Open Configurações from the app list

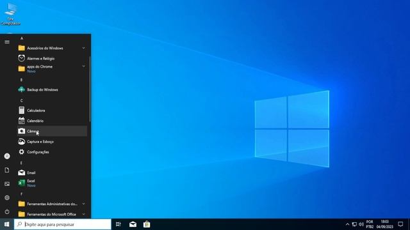coord(52,152)
